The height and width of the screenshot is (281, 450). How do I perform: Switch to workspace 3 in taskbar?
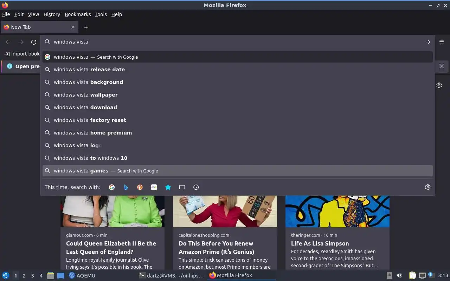coord(32,276)
